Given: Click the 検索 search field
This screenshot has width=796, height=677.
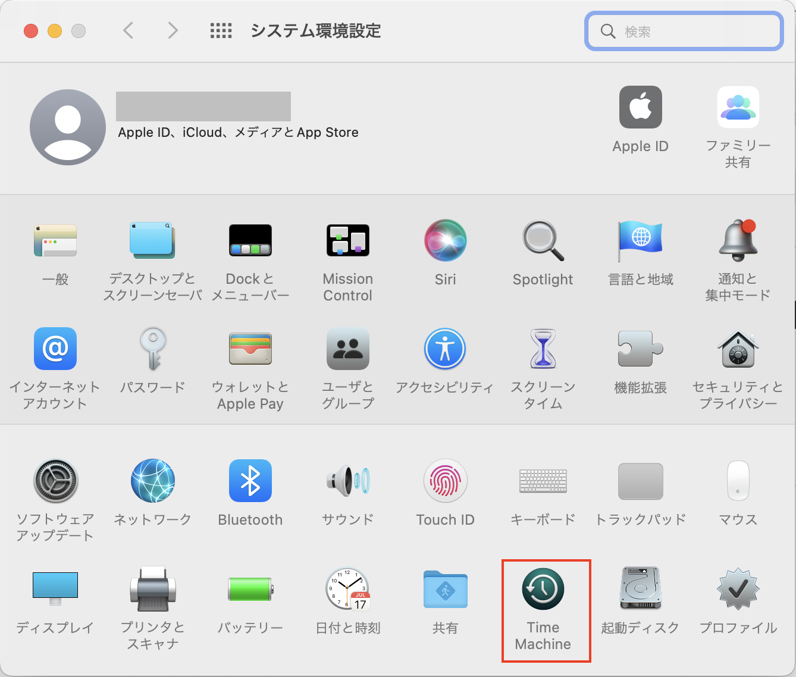Looking at the screenshot, I should click(x=684, y=31).
